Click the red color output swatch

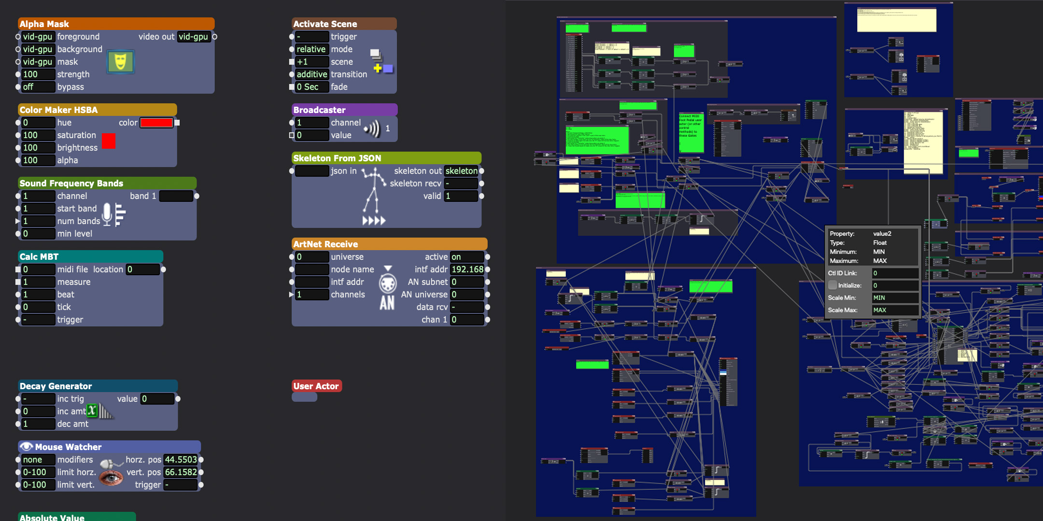tap(156, 123)
